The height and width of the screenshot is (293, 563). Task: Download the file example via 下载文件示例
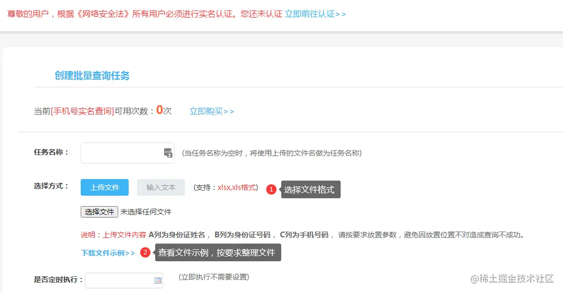(108, 253)
